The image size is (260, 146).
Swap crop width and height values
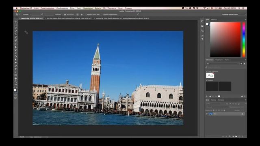[42, 15]
